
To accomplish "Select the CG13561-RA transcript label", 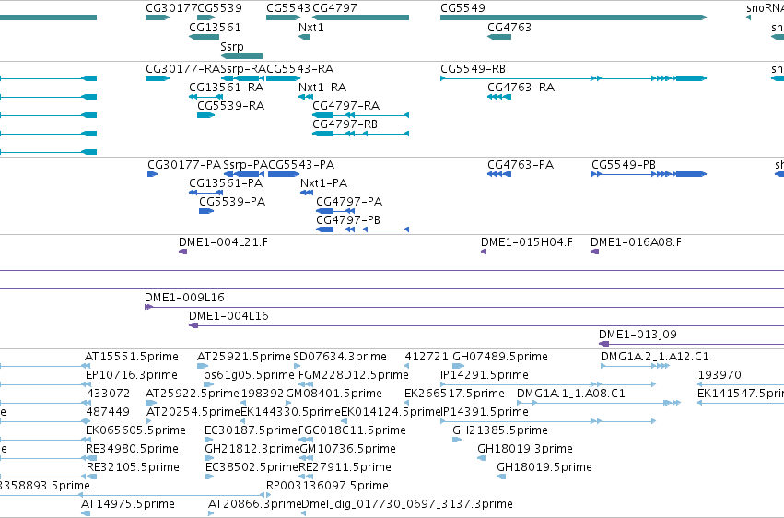I will click(226, 87).
